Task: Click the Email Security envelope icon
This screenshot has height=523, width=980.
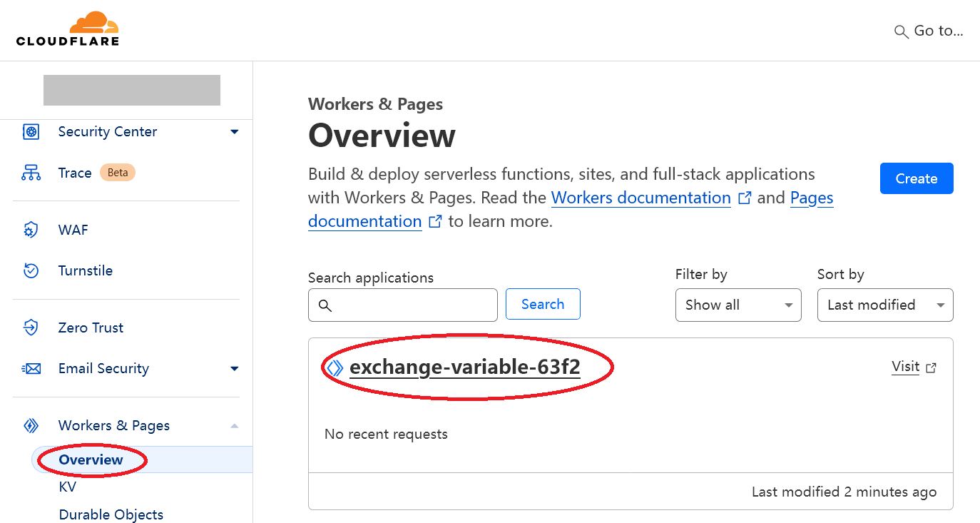Action: [31, 368]
